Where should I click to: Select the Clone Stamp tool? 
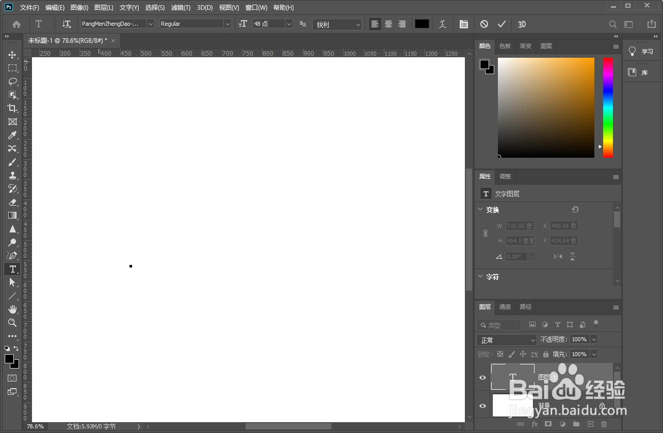click(12, 175)
